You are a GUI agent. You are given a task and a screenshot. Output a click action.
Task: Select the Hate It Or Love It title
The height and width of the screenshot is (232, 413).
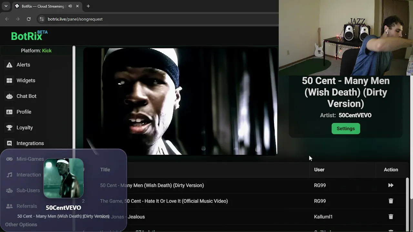164,201
